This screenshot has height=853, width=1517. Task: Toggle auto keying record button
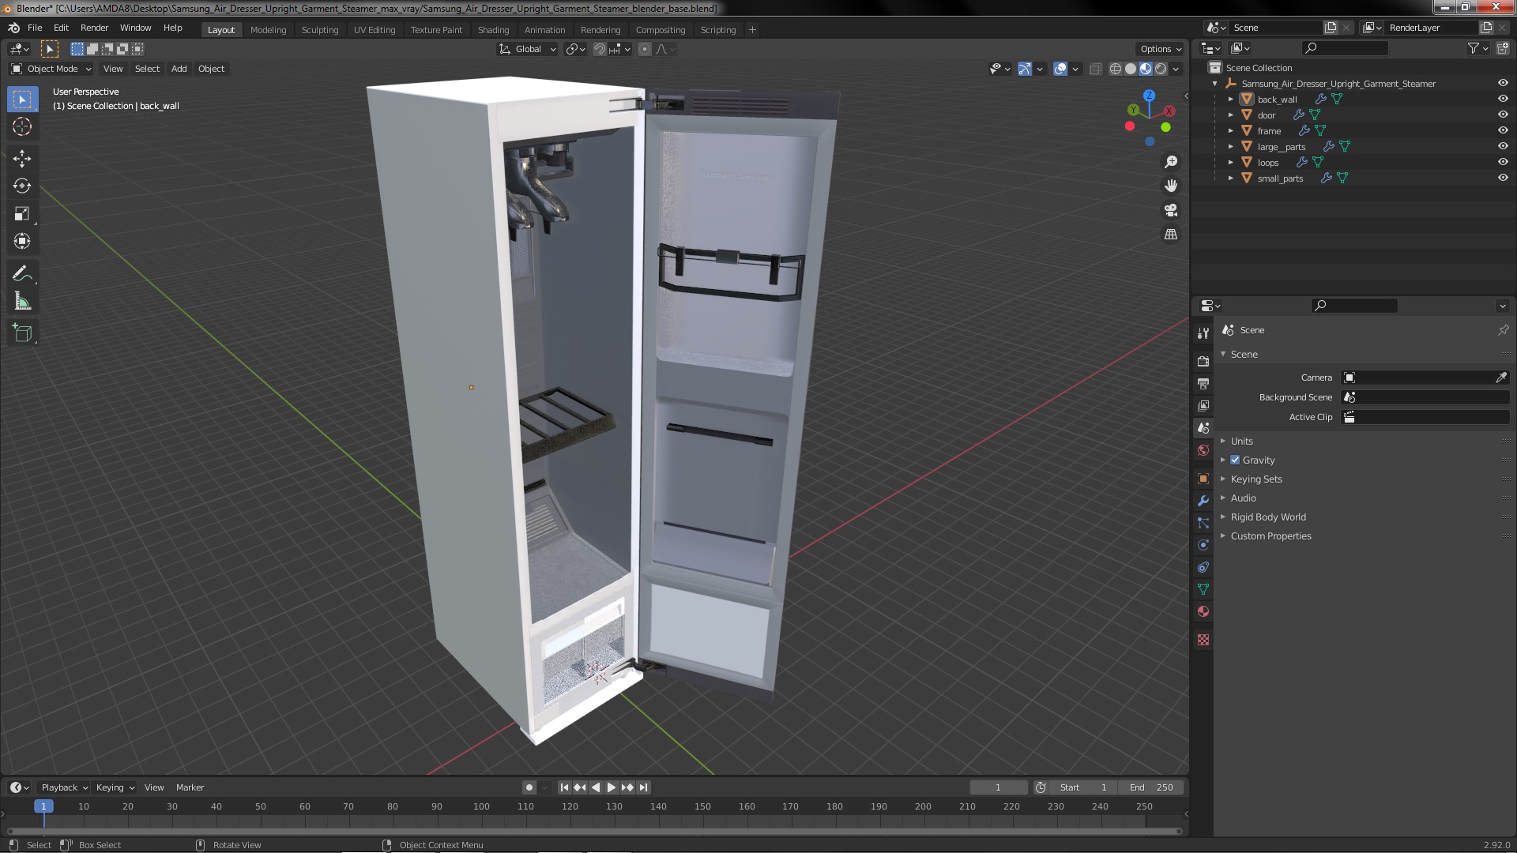[x=529, y=787]
